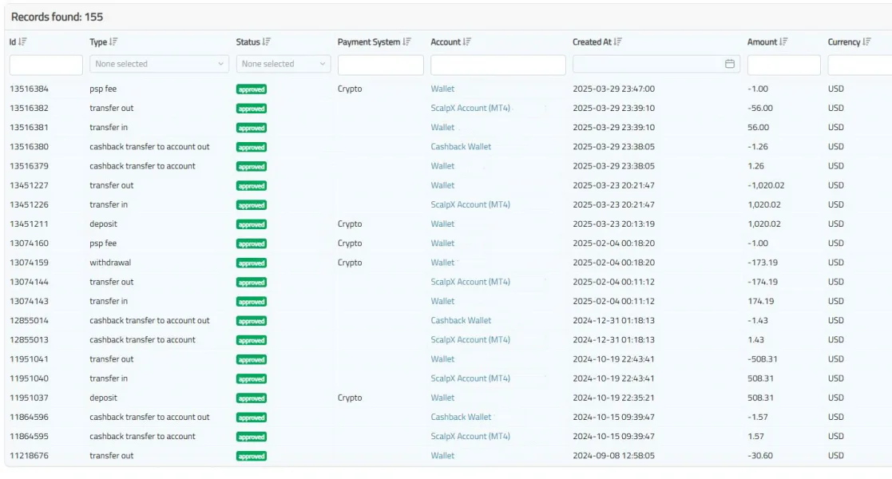Sort records by Status icon
The image size is (892, 479).
266,42
